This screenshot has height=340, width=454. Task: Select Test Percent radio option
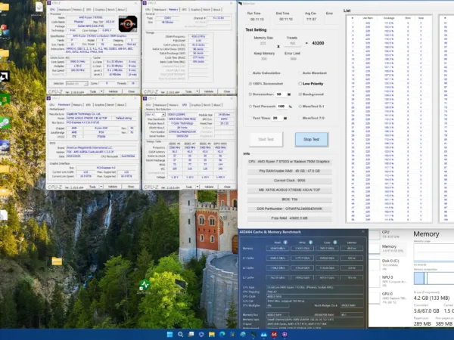tap(250, 107)
